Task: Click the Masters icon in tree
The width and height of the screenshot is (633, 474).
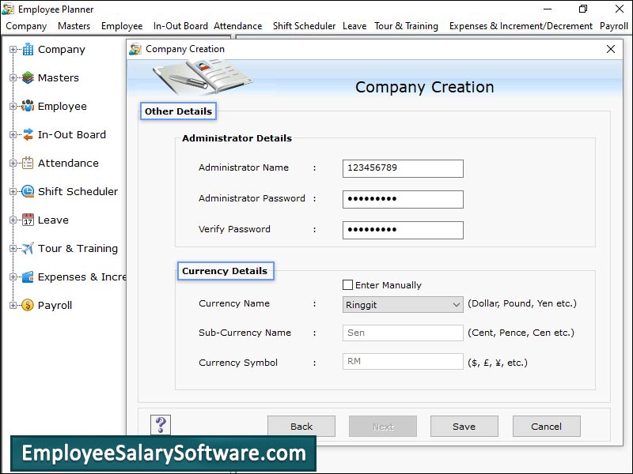Action: pos(28,78)
